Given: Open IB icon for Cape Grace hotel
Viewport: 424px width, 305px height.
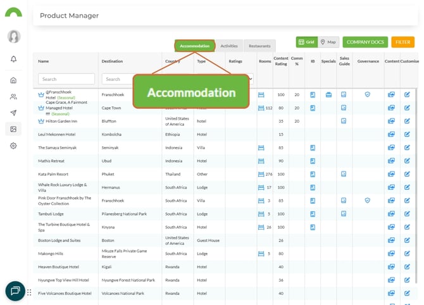Looking at the screenshot, I should click(x=313, y=108).
